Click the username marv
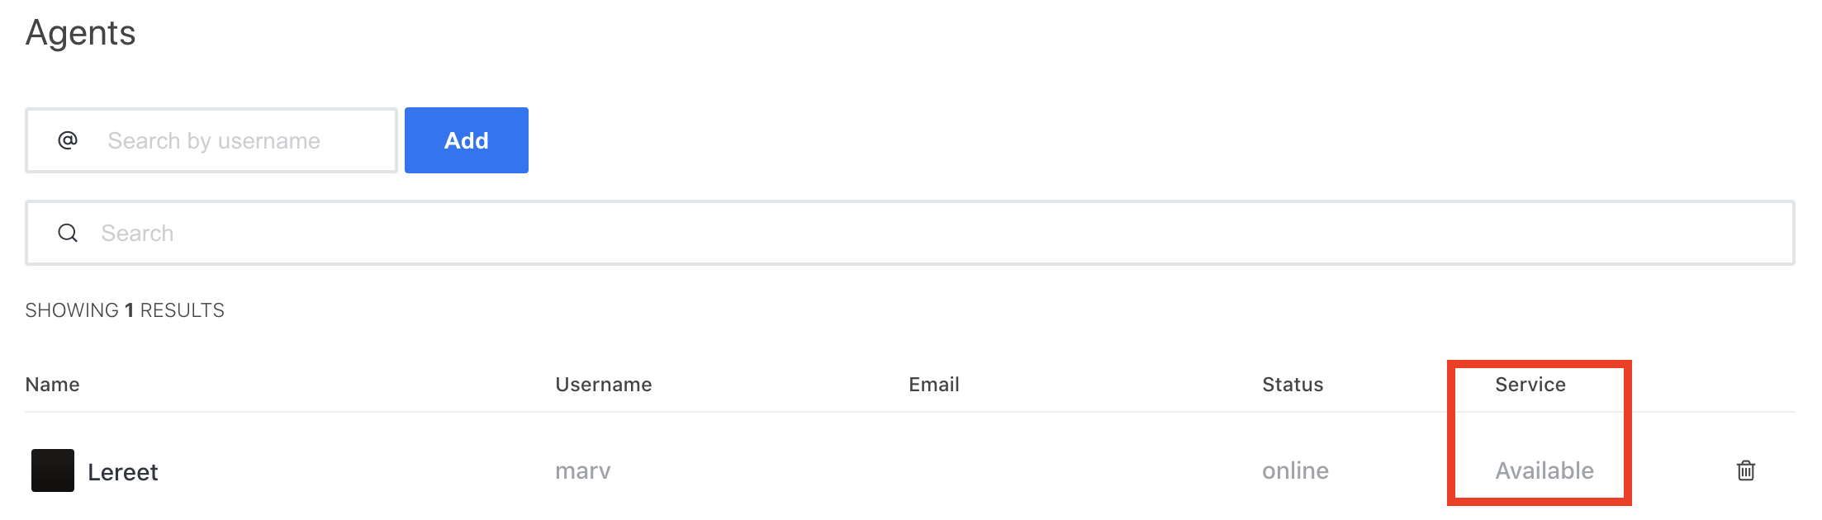This screenshot has width=1822, height=520. pyautogui.click(x=582, y=470)
